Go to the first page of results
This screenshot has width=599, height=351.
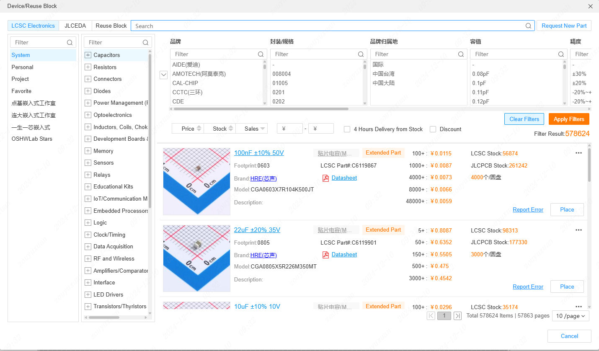(431, 316)
